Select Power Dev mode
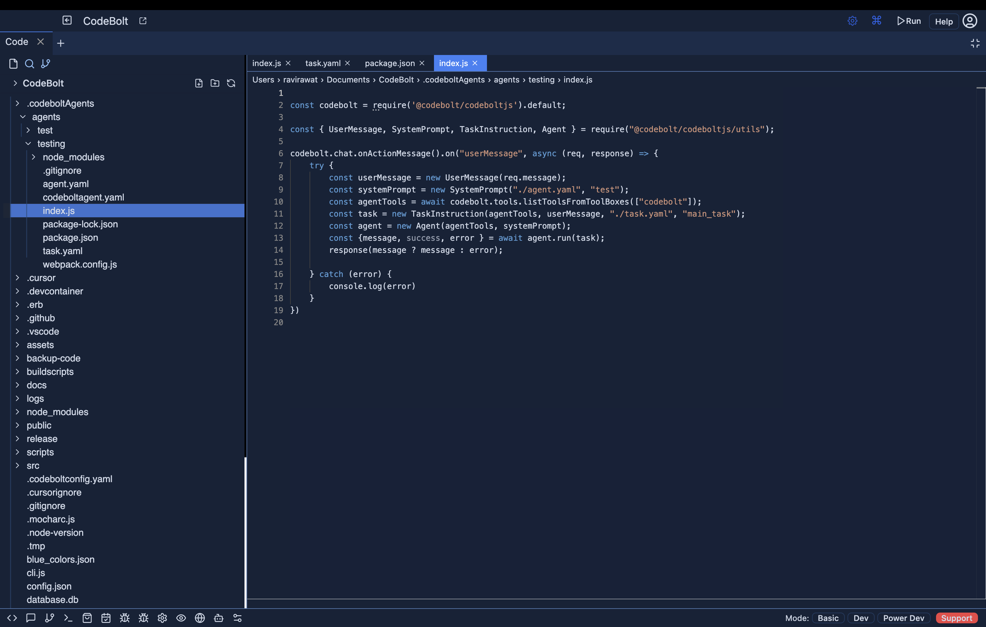The image size is (986, 627). tap(903, 618)
